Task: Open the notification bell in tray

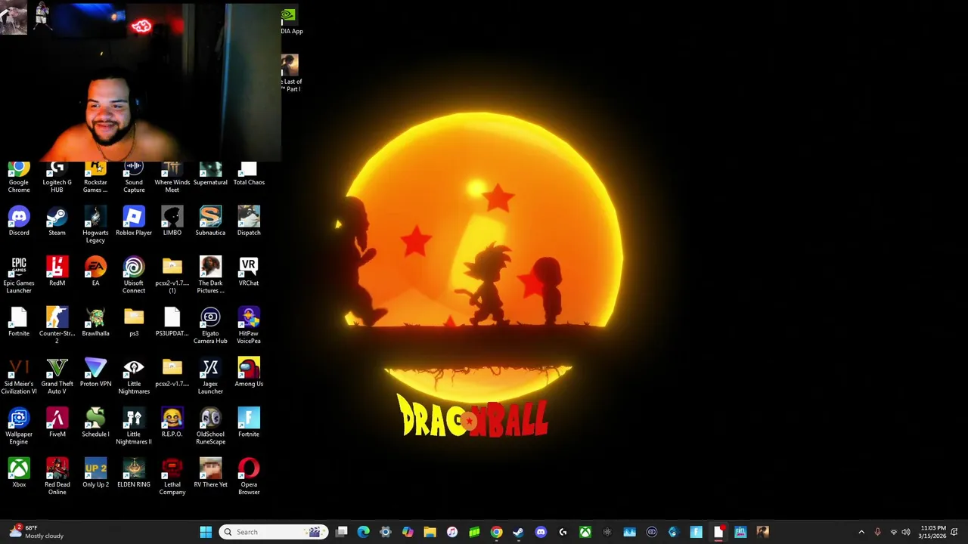Action: pyautogui.click(x=955, y=532)
